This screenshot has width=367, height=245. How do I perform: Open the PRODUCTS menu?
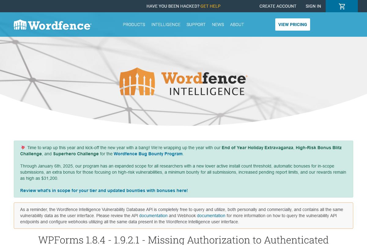[x=134, y=24]
